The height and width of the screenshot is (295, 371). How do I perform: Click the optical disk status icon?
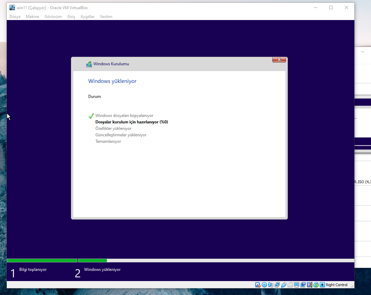point(264,285)
